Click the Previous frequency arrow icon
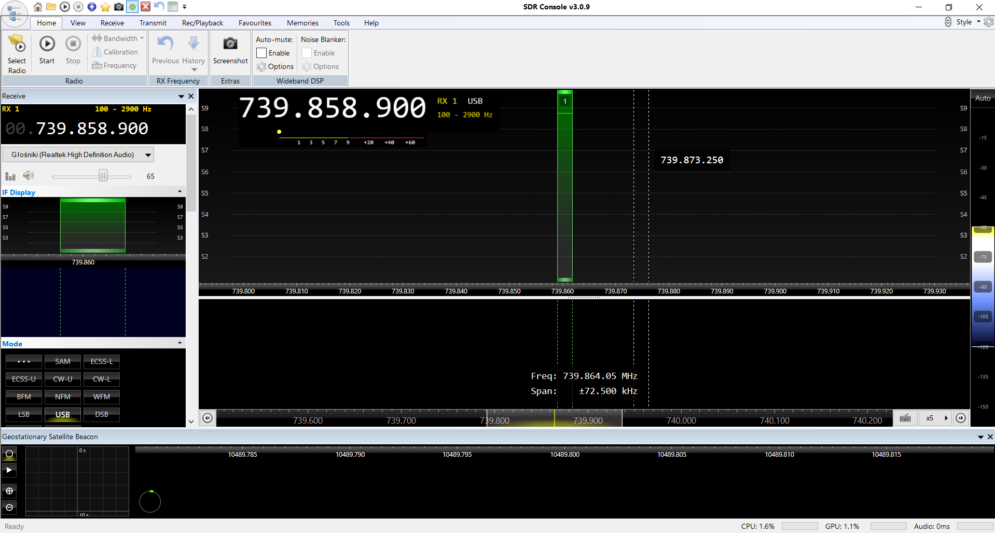This screenshot has width=995, height=533. [x=165, y=44]
